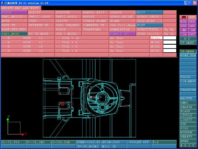Click EXECUTE in the procedure menu
198x149 pixels.
click(x=68, y=13)
